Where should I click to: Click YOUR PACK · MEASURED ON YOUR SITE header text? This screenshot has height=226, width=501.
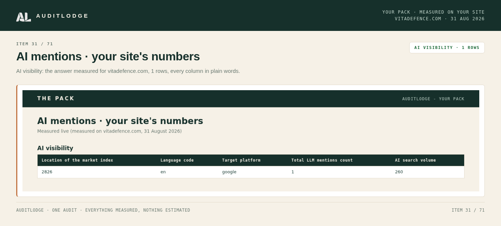(434, 12)
